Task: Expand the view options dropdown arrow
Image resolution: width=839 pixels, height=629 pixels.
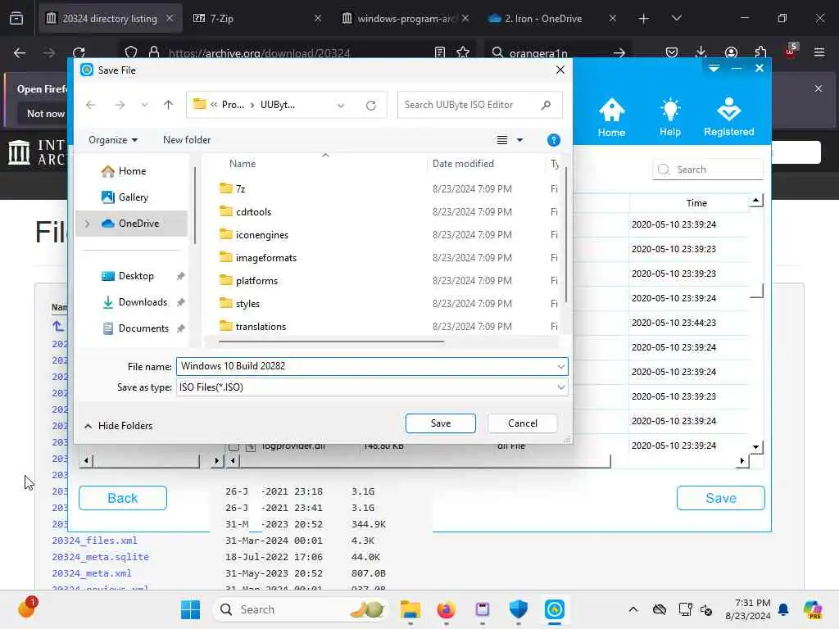Action: tap(519, 140)
